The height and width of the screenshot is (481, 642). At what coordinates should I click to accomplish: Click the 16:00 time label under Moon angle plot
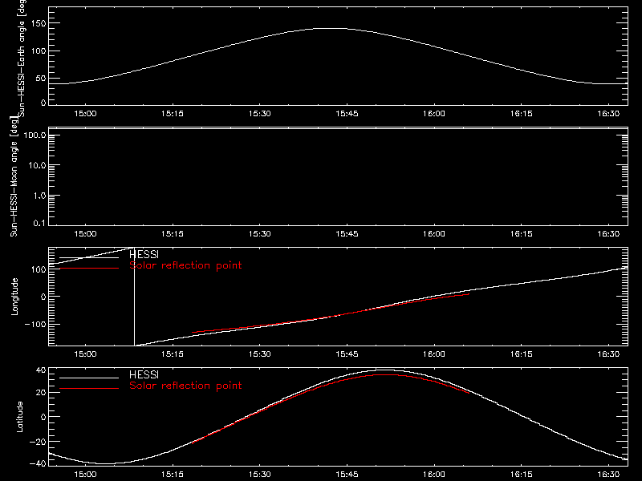(434, 234)
